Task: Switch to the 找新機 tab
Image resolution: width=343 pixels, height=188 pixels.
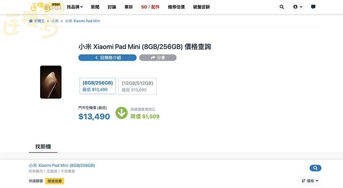Action: tap(43, 147)
